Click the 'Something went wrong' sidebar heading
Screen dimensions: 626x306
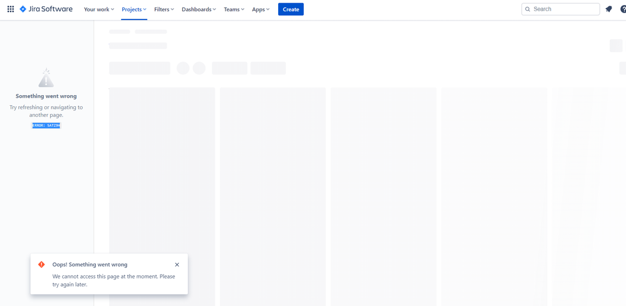pyautogui.click(x=46, y=96)
